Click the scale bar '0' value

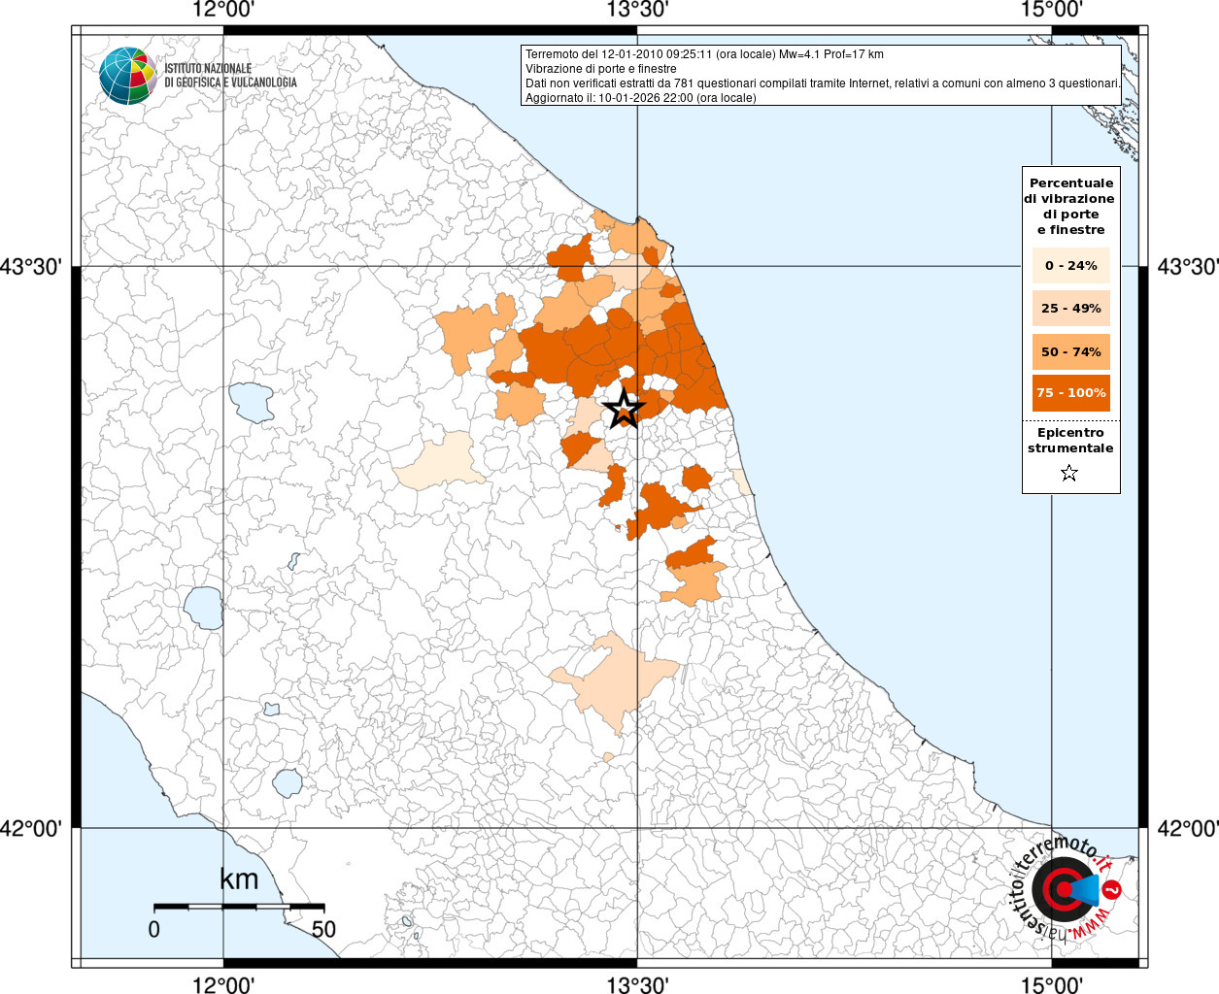pos(153,929)
